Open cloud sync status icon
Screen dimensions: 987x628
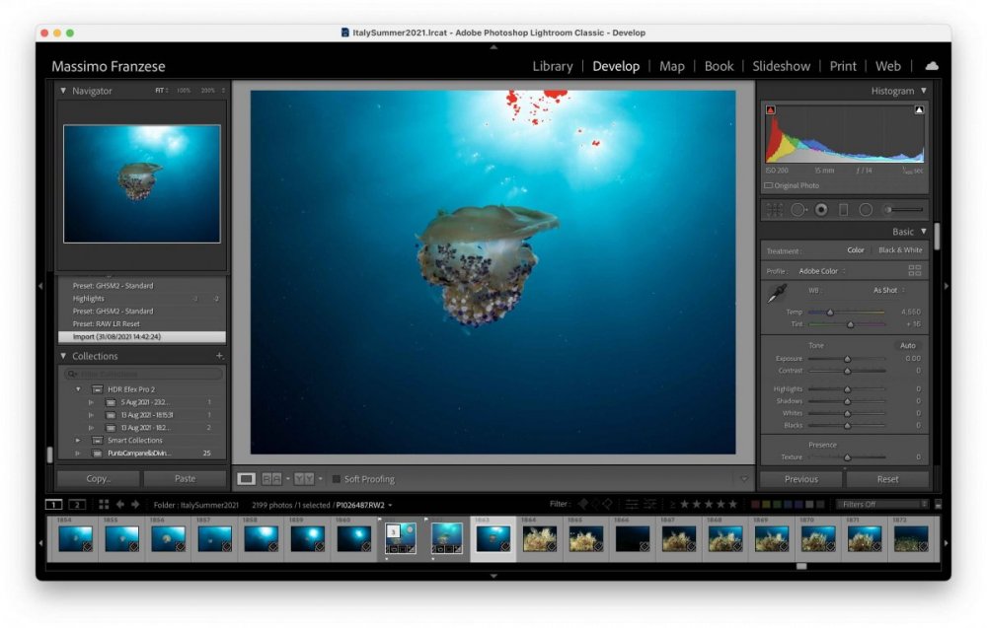[x=932, y=65]
